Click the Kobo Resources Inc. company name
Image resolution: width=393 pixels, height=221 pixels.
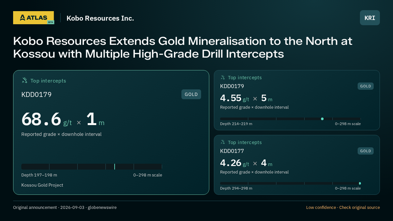(x=100, y=18)
